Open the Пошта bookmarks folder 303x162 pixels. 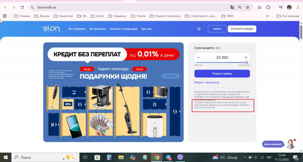pyautogui.click(x=138, y=16)
